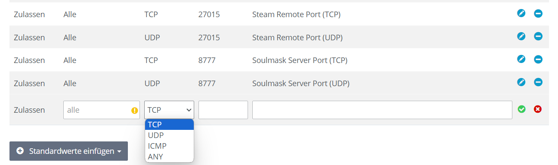This screenshot has height=165, width=558.
Task: Open the Standardwerte einfügen dropdown
Action: coord(68,151)
